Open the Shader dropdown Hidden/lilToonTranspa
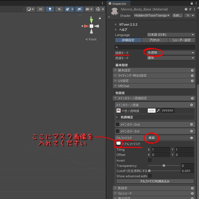This screenshot has height=199, width=199. coord(152,16)
